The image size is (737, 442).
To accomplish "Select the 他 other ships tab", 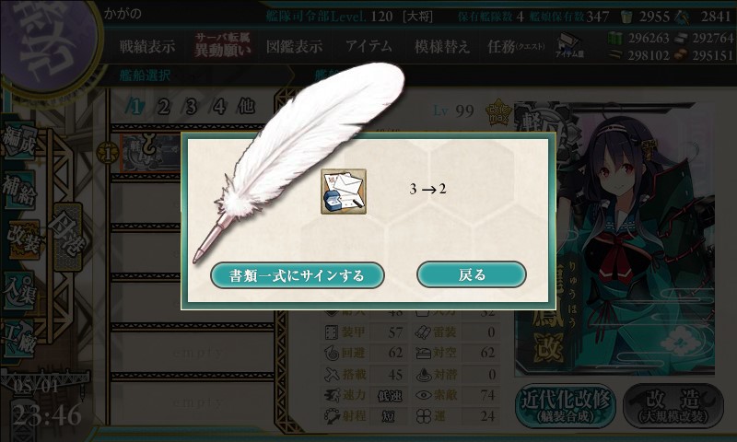I will (246, 107).
